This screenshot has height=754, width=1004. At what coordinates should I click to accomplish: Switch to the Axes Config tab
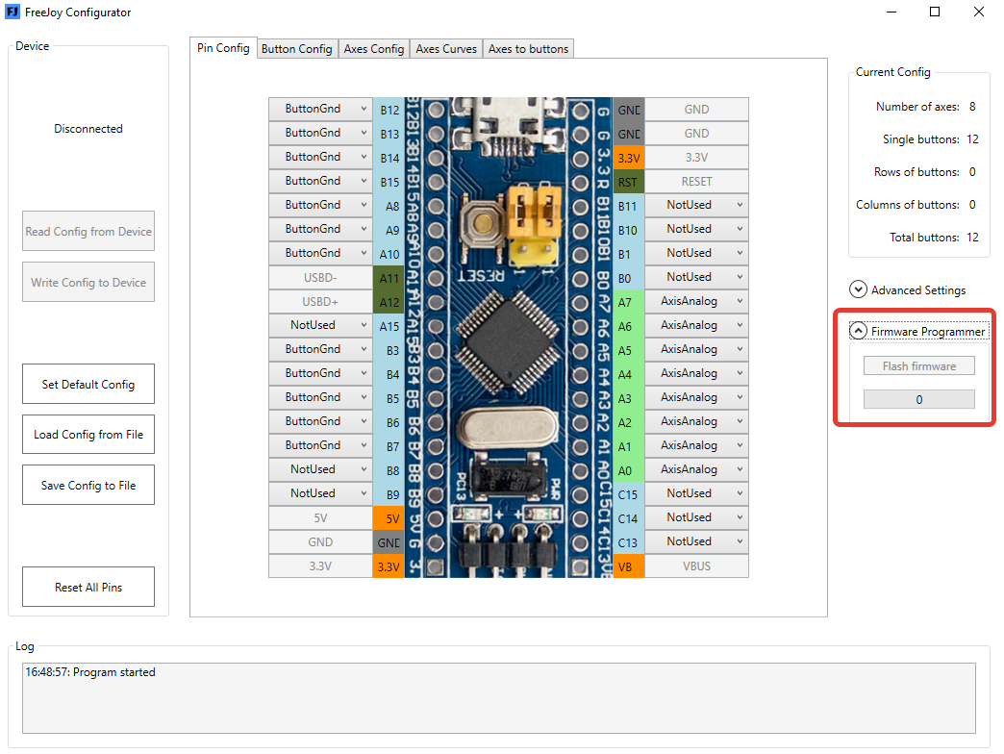[374, 49]
